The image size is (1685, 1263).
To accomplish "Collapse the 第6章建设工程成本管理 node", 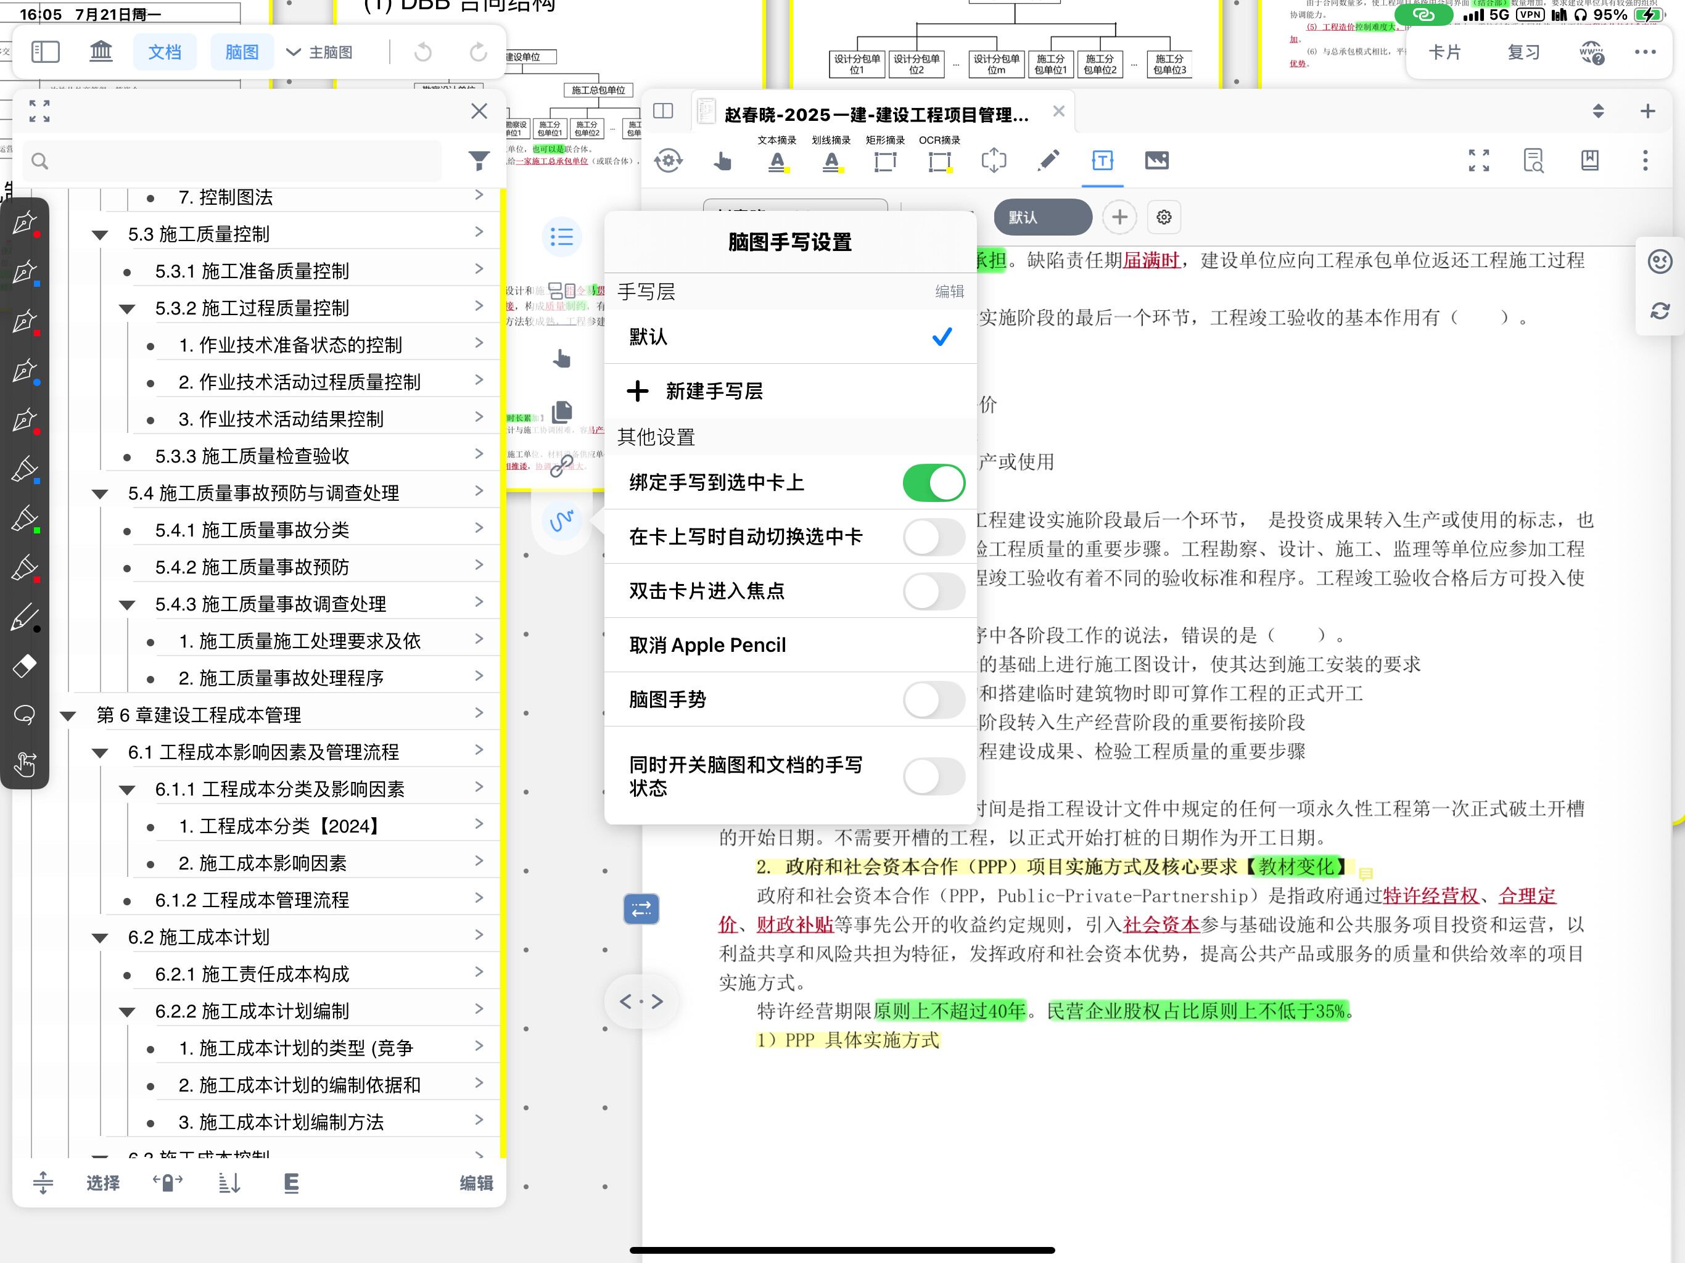I will tap(68, 716).
